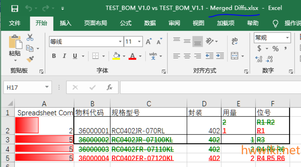Toggle Italic formatting

tap(64, 56)
